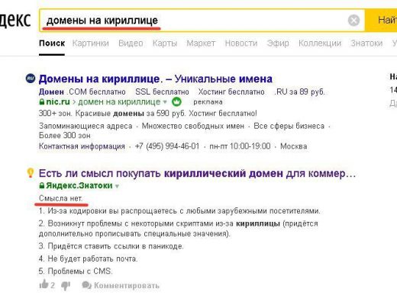Click the thumbs-down dislike icon

(66, 286)
